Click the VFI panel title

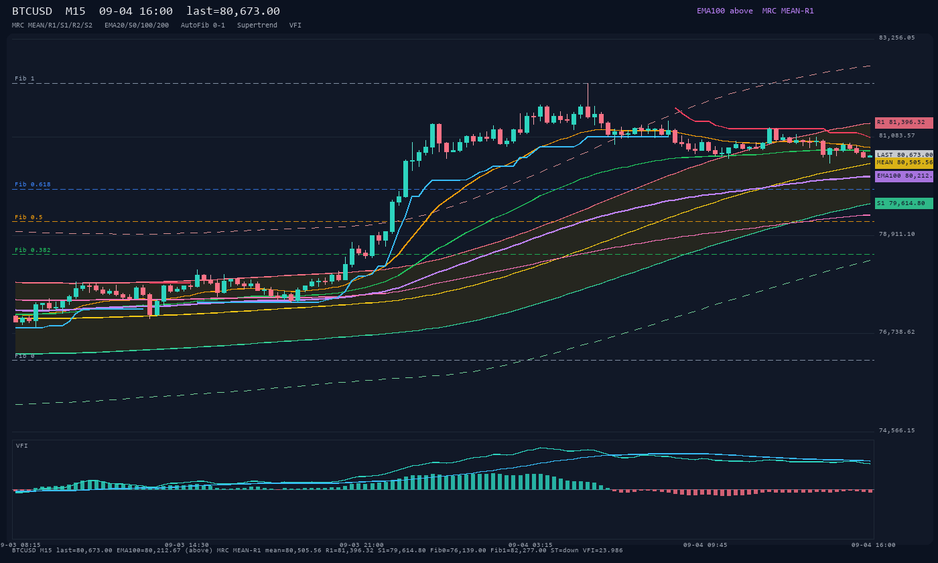(x=22, y=446)
